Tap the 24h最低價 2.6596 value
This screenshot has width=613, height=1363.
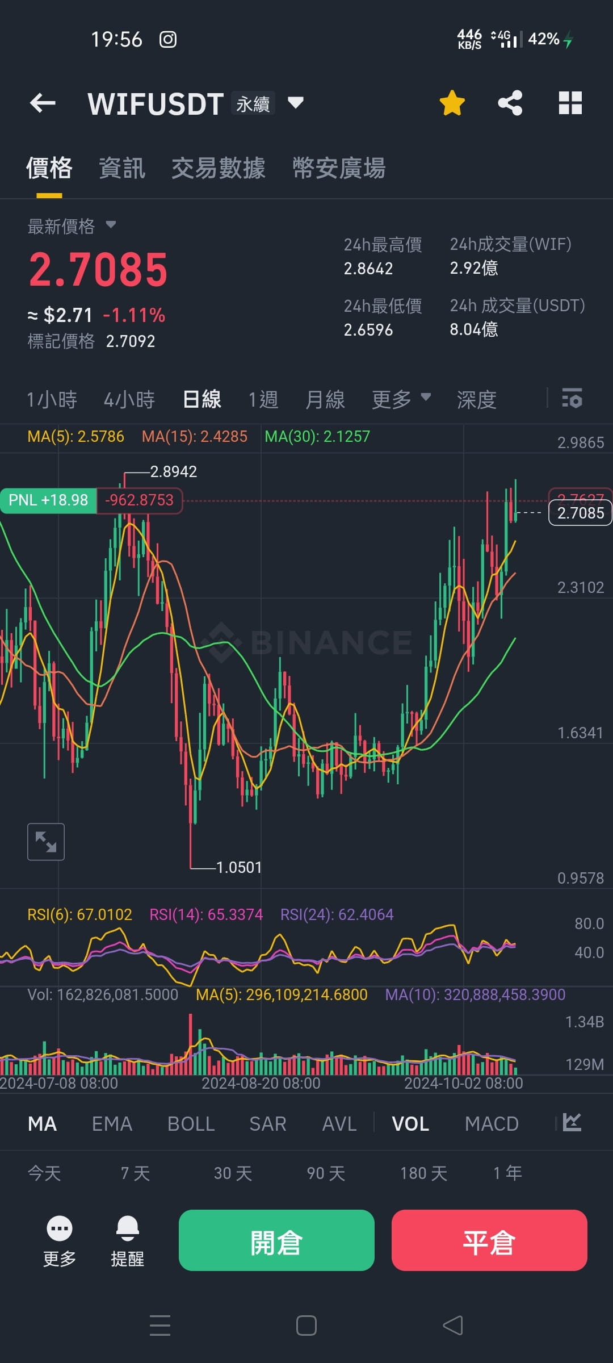point(368,330)
